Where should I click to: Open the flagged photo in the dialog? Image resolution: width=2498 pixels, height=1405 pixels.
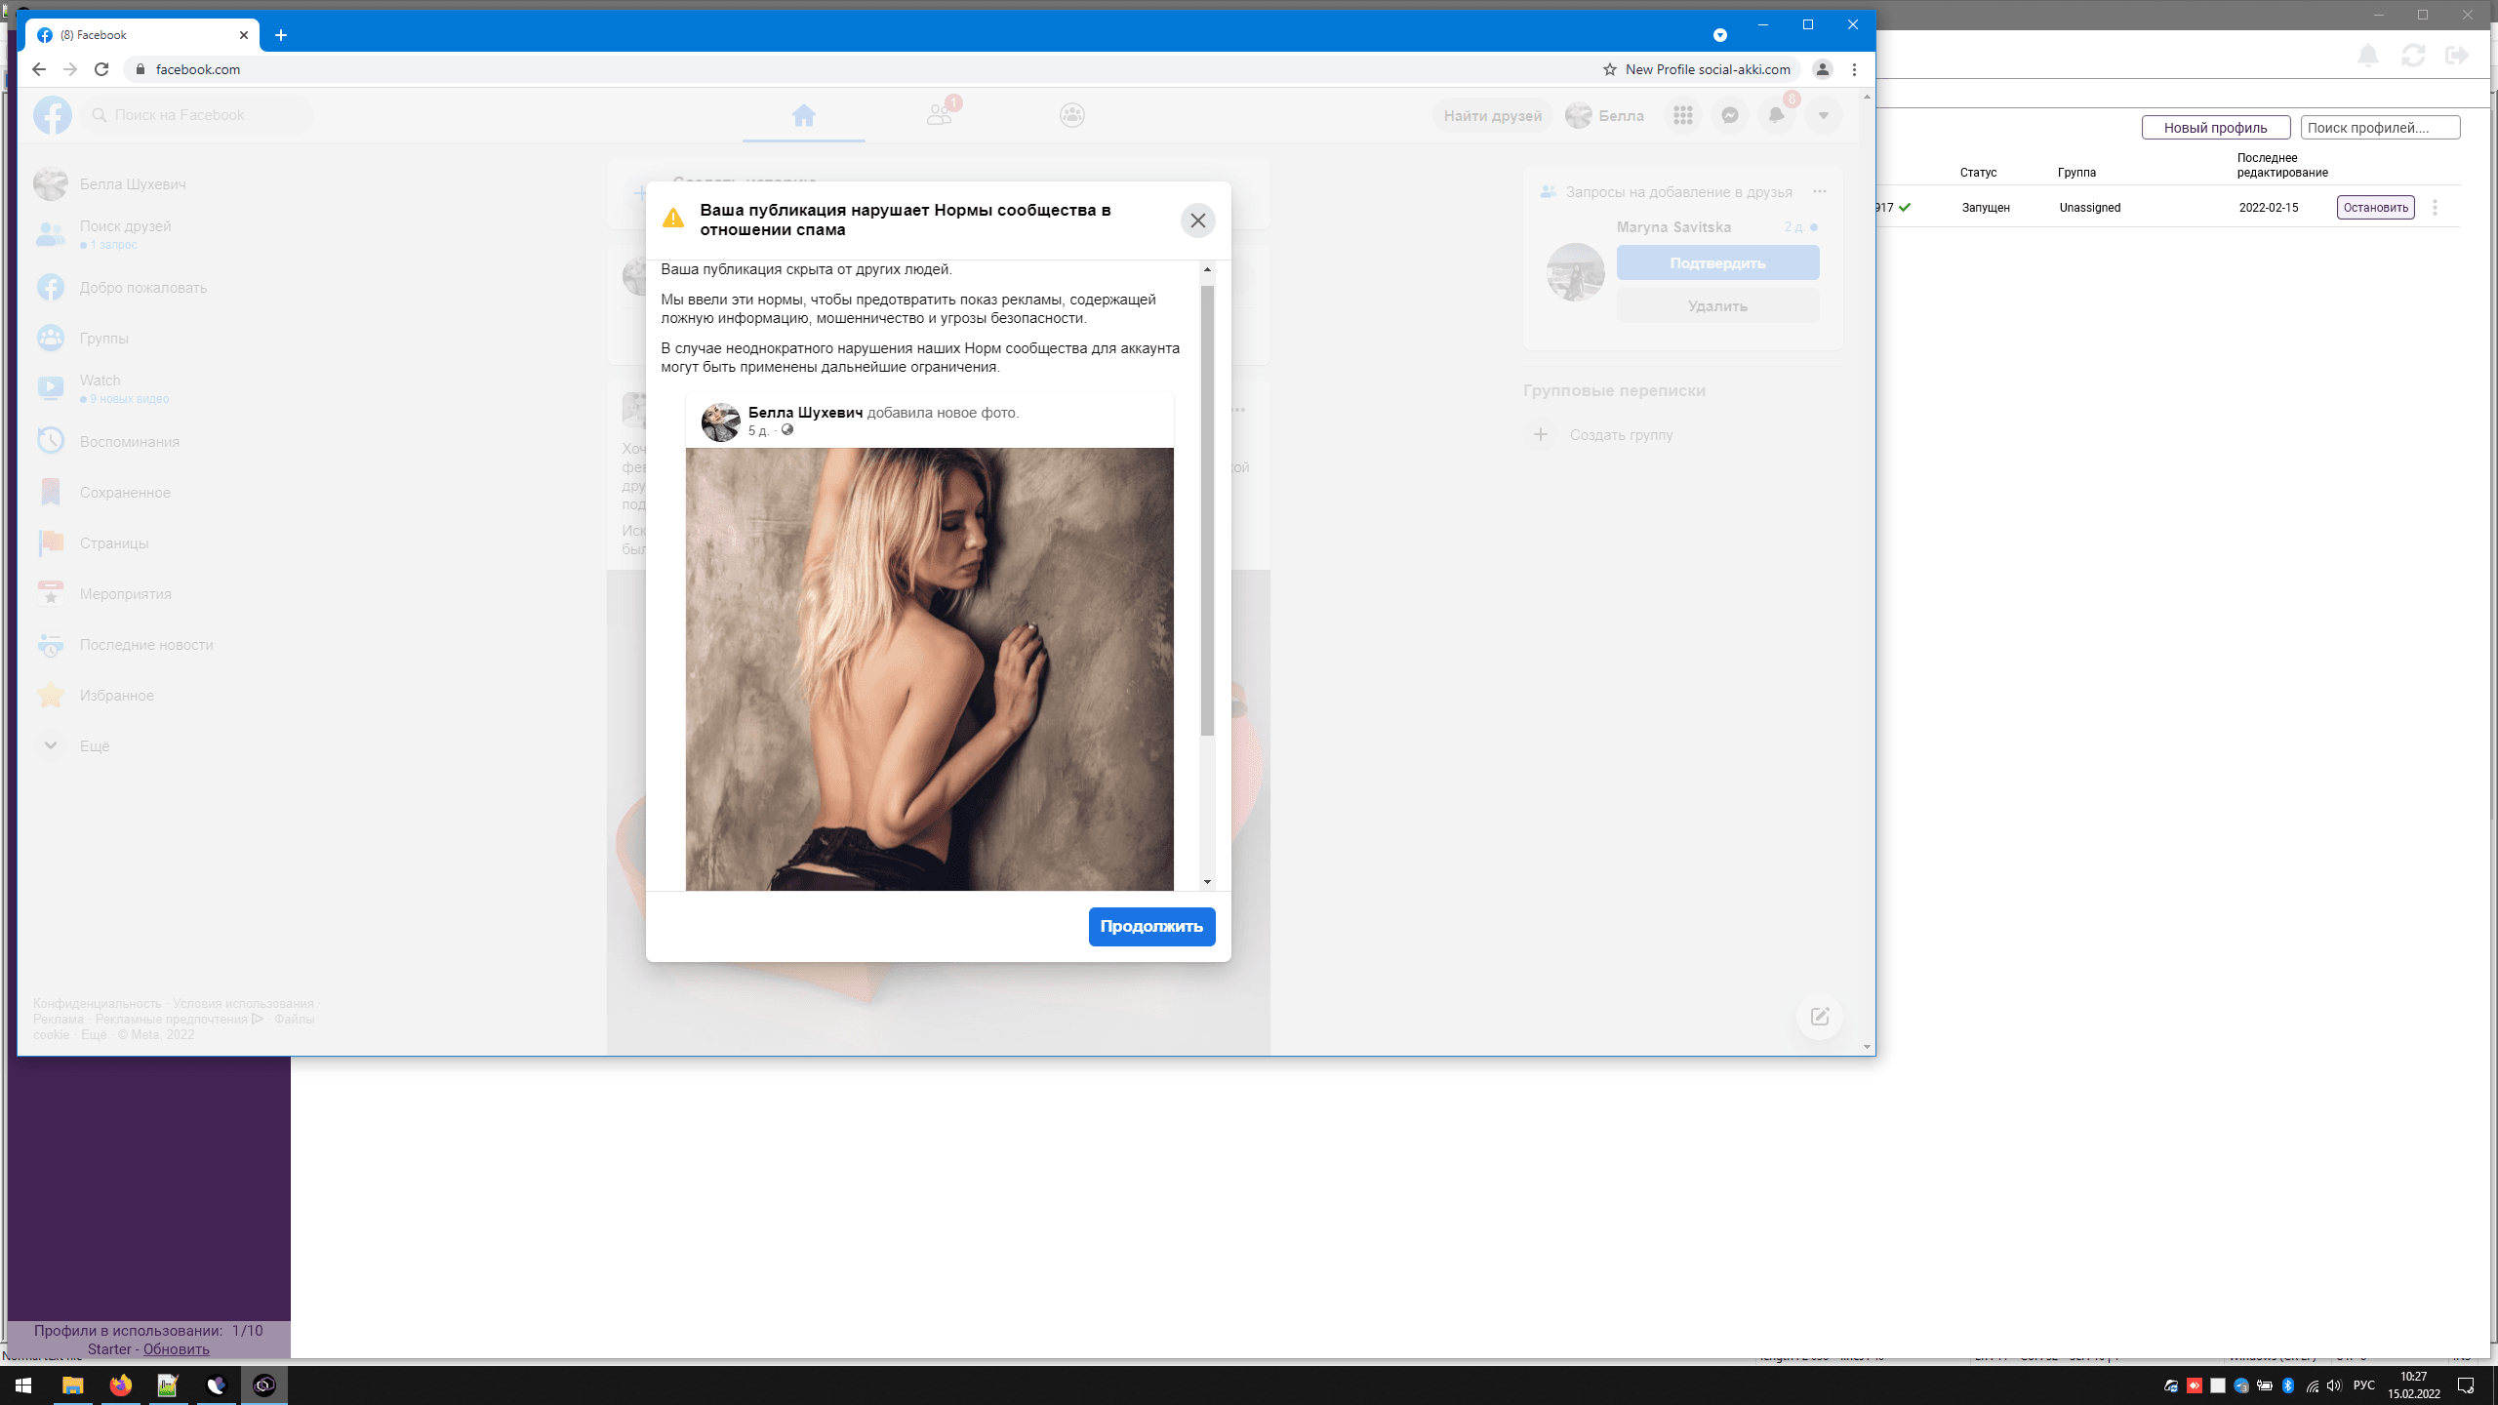(929, 668)
